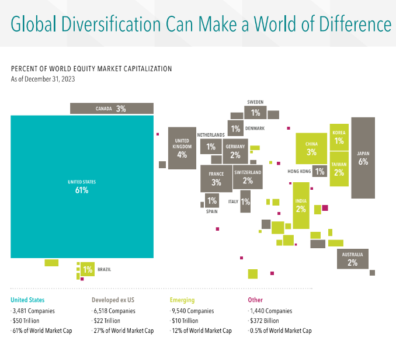Click the China 3% block

point(311,148)
